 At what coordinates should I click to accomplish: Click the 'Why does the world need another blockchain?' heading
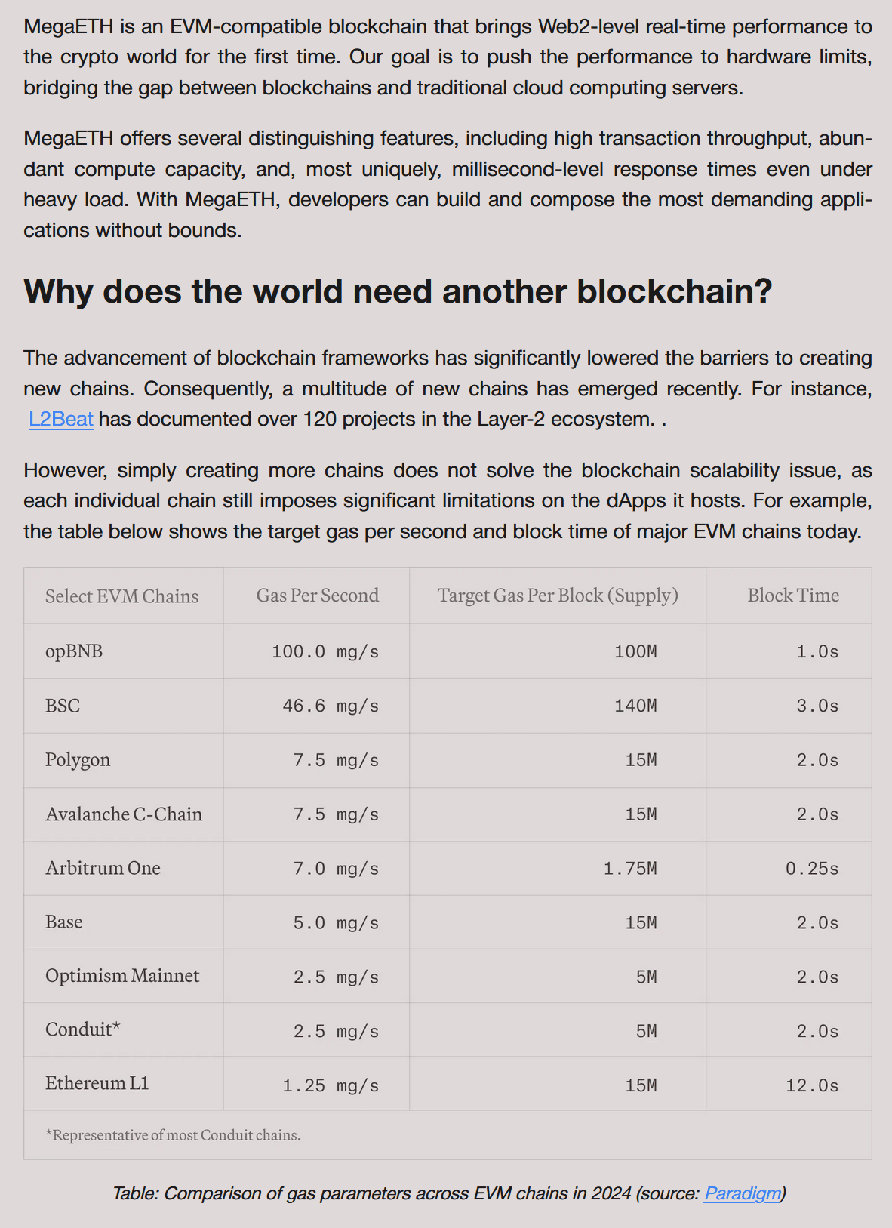[398, 291]
